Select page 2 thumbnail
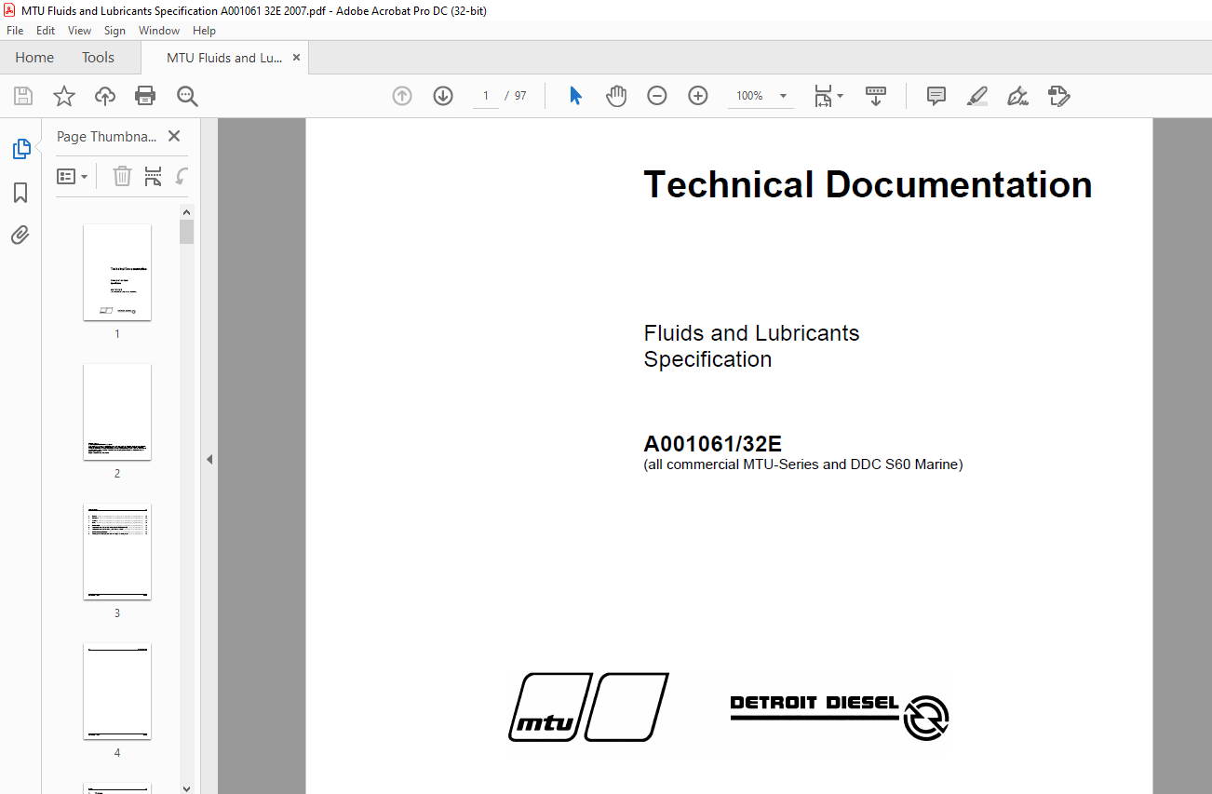1212x794 pixels. (117, 411)
